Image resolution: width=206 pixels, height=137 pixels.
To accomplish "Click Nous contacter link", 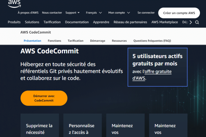I will tap(52, 13).
